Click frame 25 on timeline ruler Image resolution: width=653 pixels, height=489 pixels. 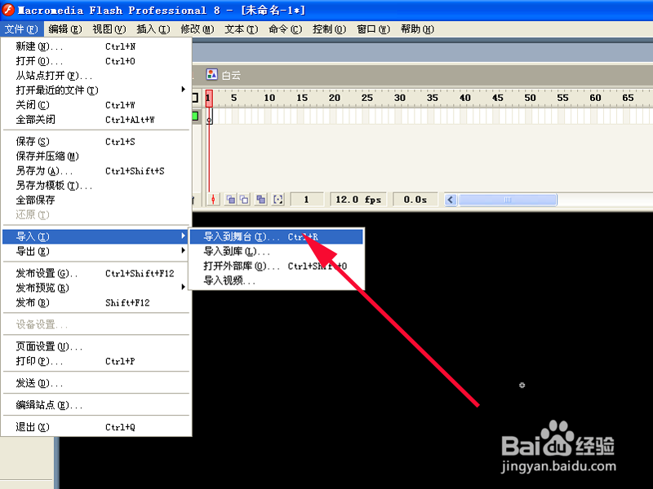(x=366, y=98)
